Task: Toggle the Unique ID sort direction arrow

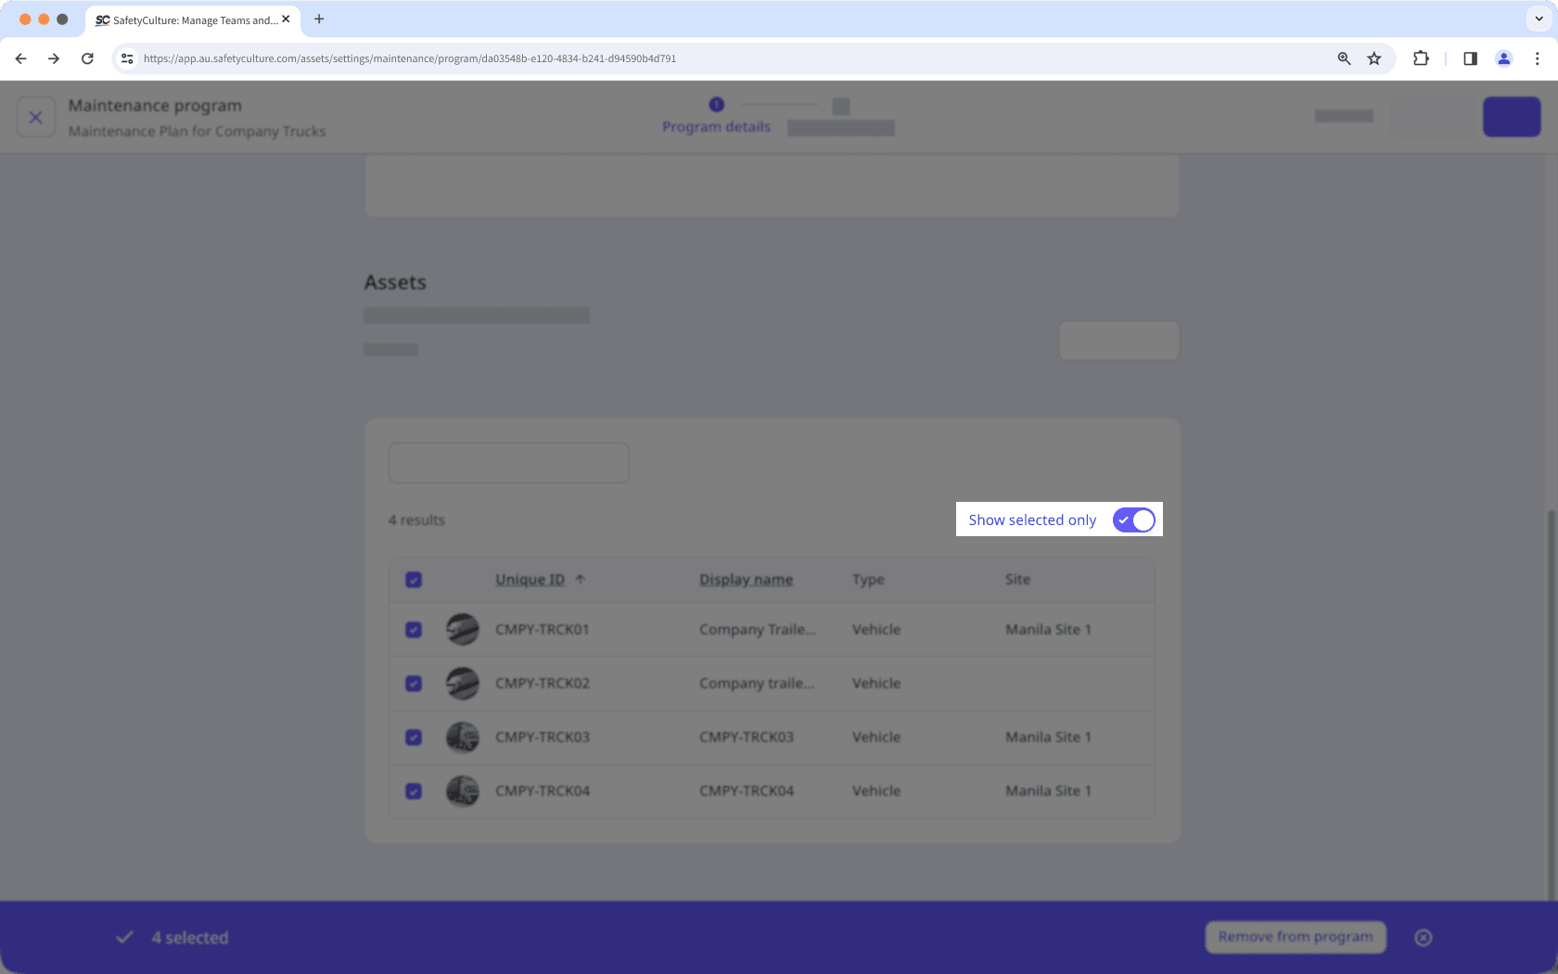Action: pyautogui.click(x=581, y=579)
